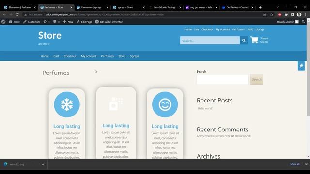Click share page icon in address bar
The height and width of the screenshot is (174, 310).
click(x=265, y=14)
